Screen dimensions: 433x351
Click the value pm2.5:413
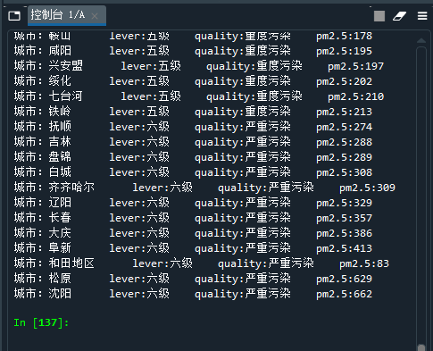pos(344,248)
